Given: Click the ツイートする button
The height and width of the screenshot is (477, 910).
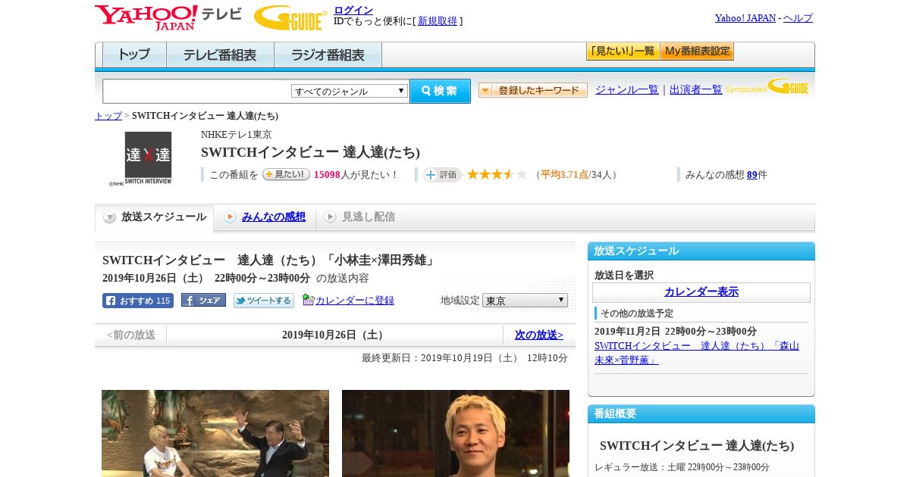Looking at the screenshot, I should (264, 301).
